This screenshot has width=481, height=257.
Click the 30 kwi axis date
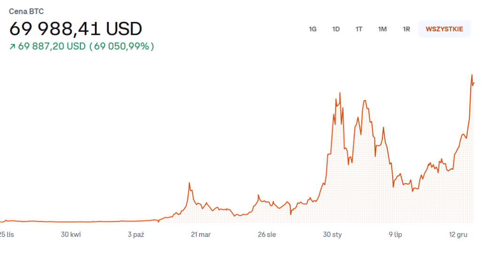[71, 234]
